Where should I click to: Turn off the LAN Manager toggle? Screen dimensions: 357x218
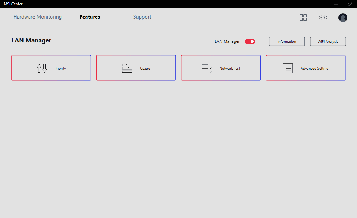[250, 41]
